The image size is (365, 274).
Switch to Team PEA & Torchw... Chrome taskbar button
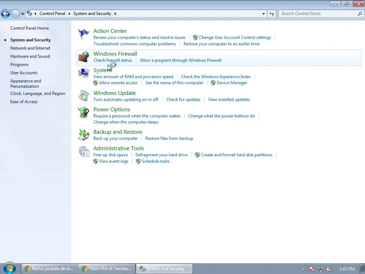pos(107,269)
